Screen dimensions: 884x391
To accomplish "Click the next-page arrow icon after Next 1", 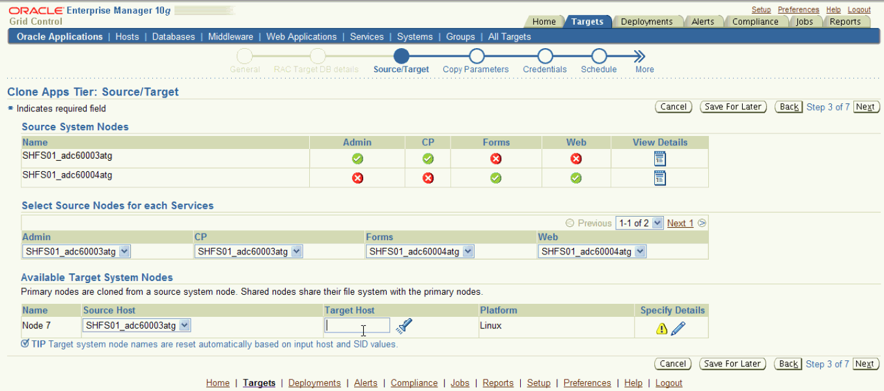I will pos(702,223).
